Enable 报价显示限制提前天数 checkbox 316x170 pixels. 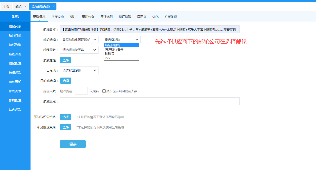tap(104, 91)
